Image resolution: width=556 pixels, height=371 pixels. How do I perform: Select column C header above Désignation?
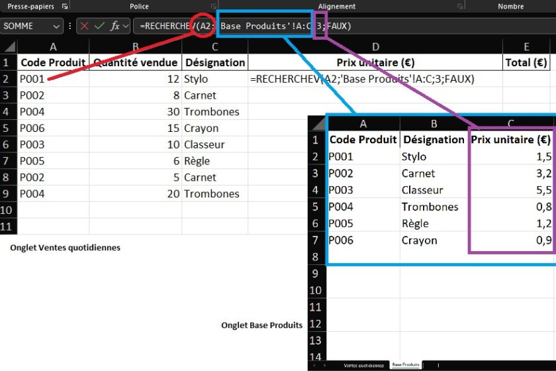click(214, 46)
